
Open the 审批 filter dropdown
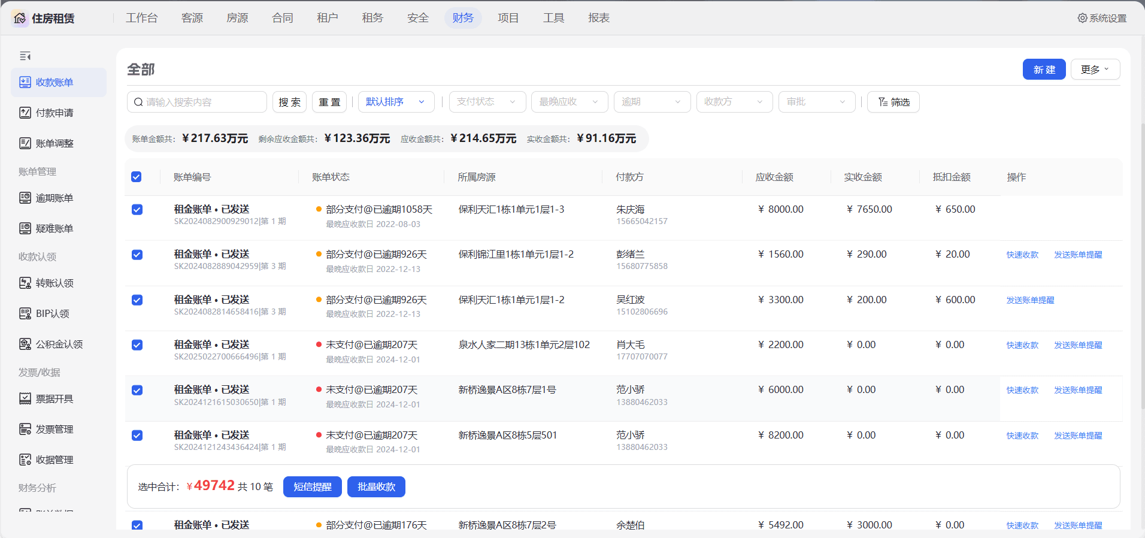817,102
